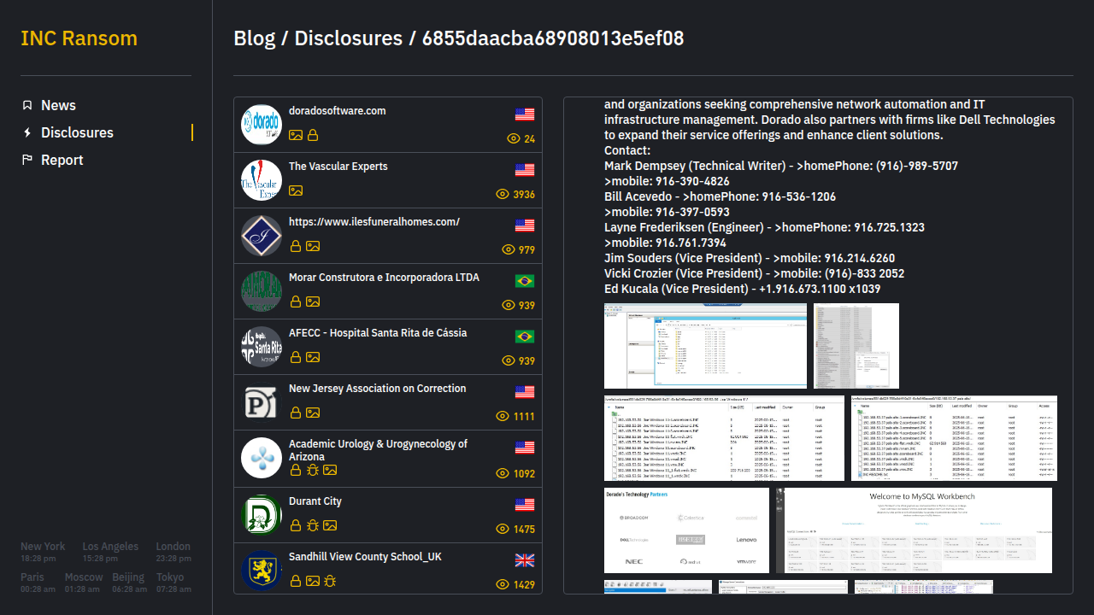Screen dimensions: 1094x615
Task: Click lock icon under Academic Urology
Action: coord(296,470)
